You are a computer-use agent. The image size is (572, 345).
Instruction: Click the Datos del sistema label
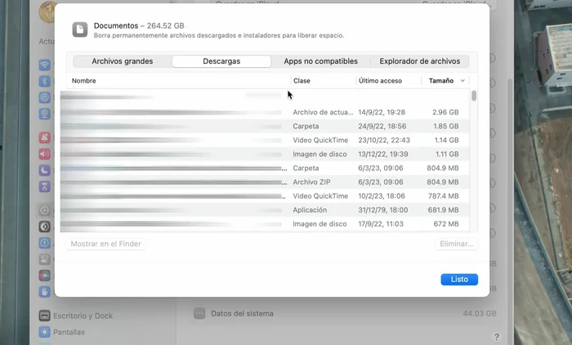242,314
